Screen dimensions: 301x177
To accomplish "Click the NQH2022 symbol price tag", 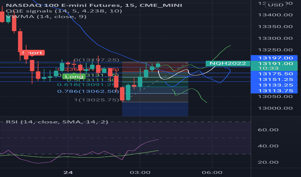I will click(x=228, y=63).
